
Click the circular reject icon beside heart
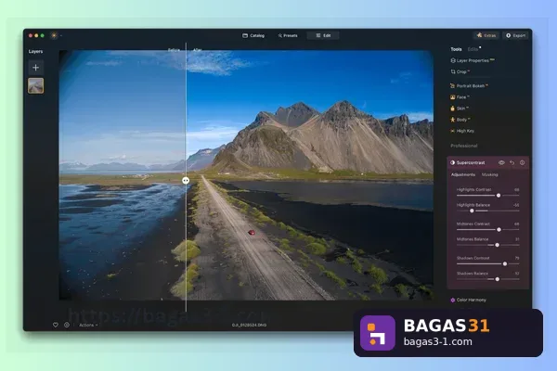tap(67, 325)
